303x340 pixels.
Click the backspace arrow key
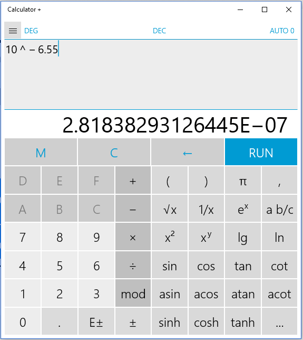[x=188, y=152]
